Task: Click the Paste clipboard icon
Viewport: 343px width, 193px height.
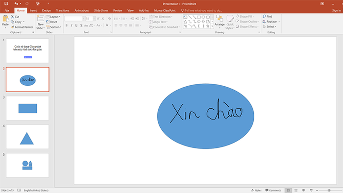Action: 5,19
